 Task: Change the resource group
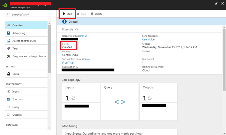[x=83, y=36]
